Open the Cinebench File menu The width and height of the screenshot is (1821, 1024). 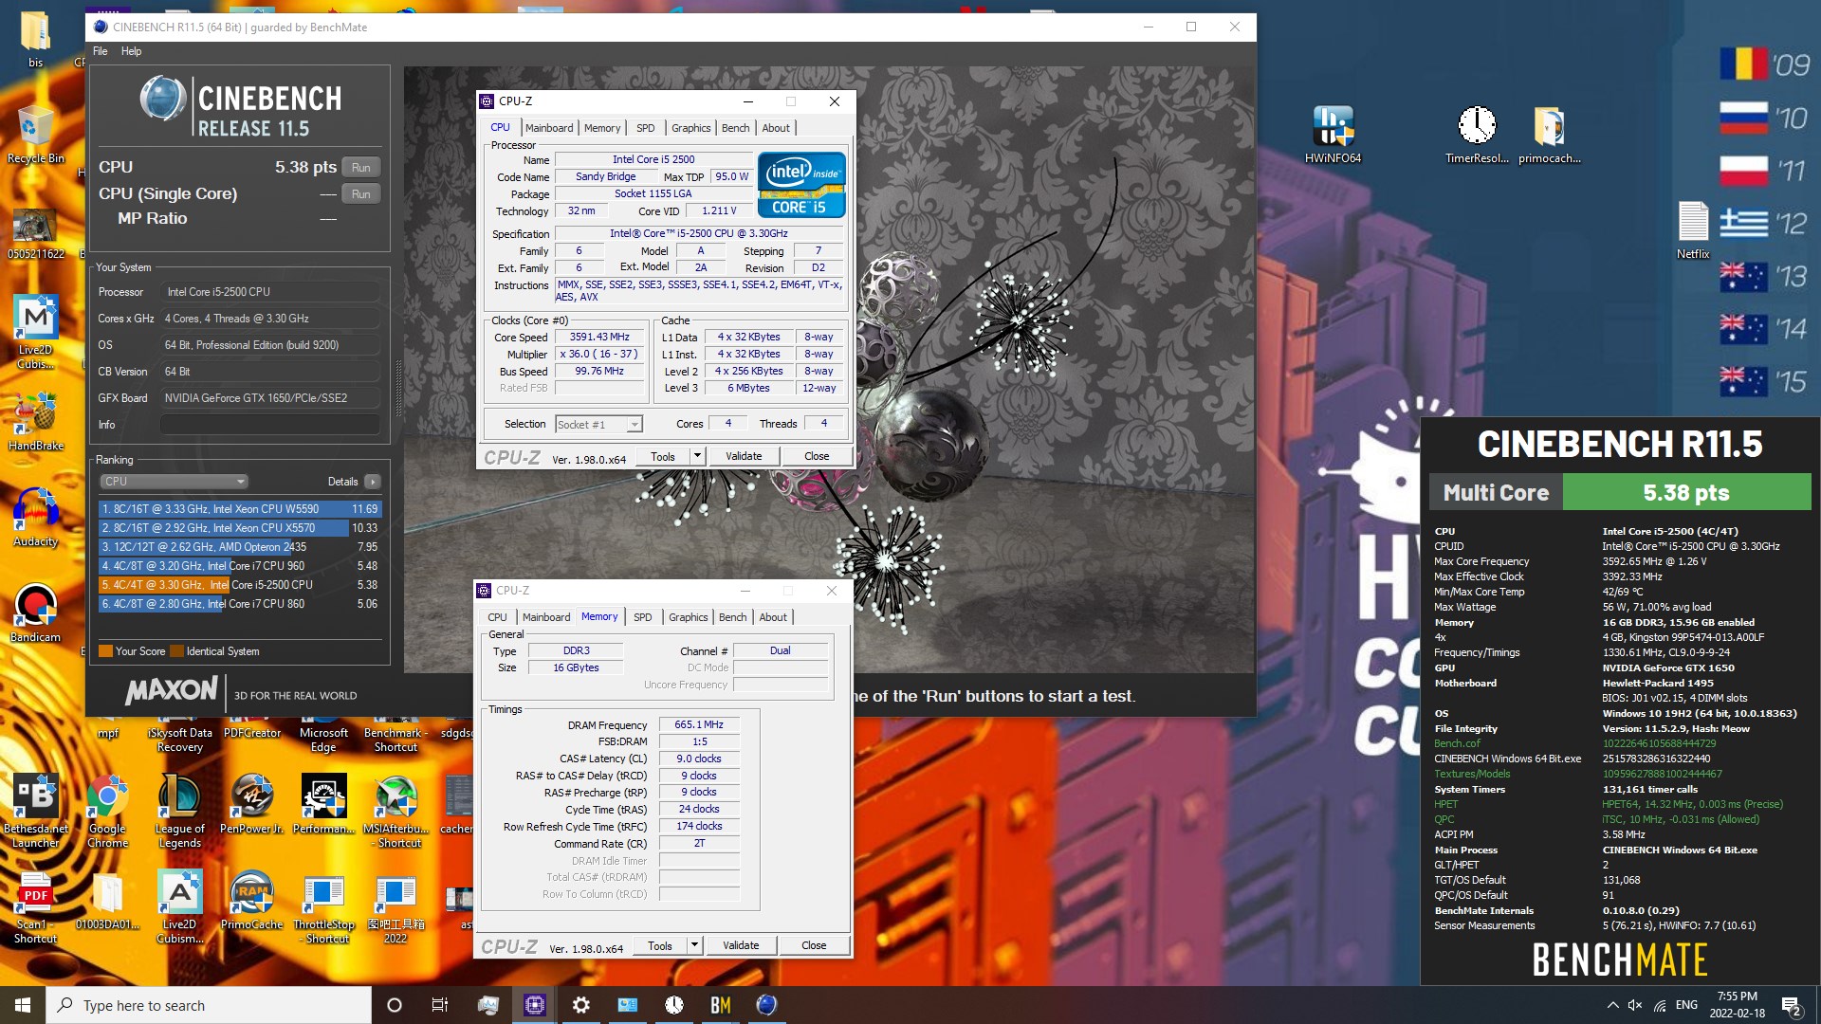click(100, 51)
